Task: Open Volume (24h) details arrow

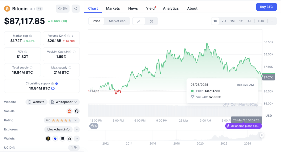Action: click(73, 36)
